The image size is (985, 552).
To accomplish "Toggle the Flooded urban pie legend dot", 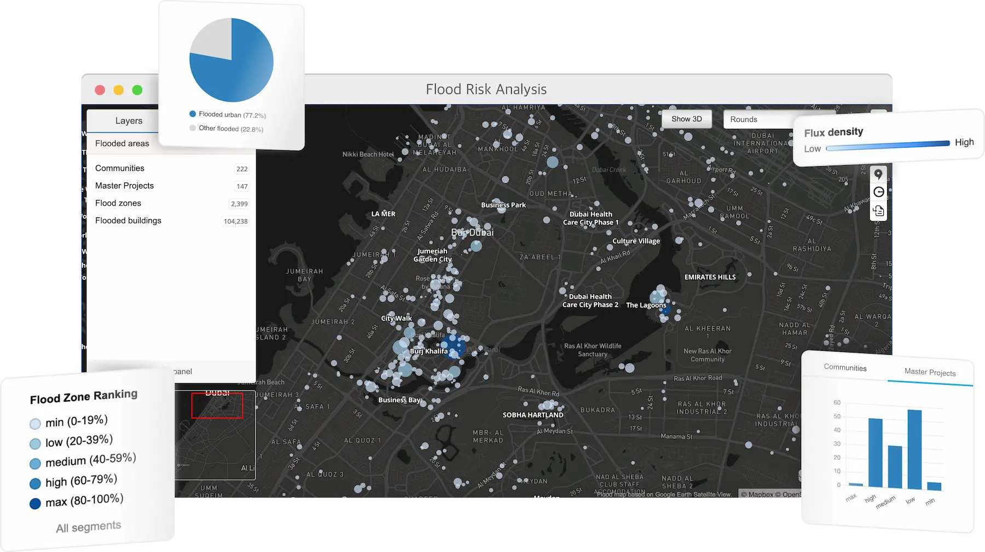I will click(193, 114).
